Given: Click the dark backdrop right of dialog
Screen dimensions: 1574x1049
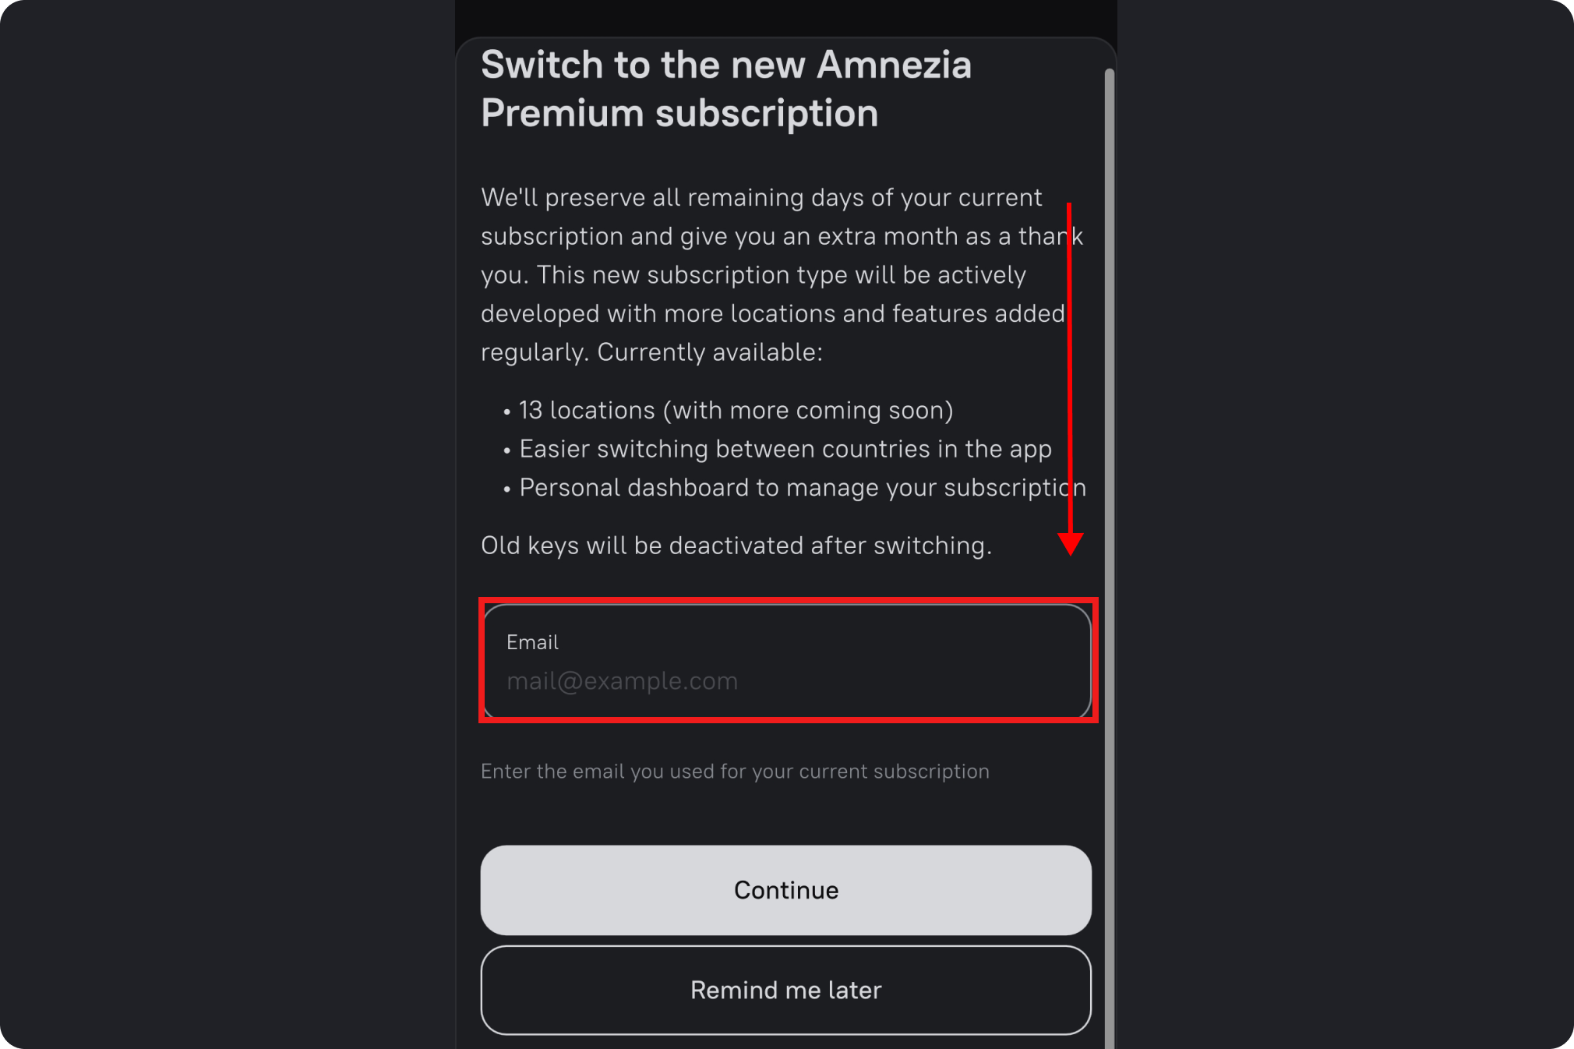Looking at the screenshot, I should [1344, 522].
